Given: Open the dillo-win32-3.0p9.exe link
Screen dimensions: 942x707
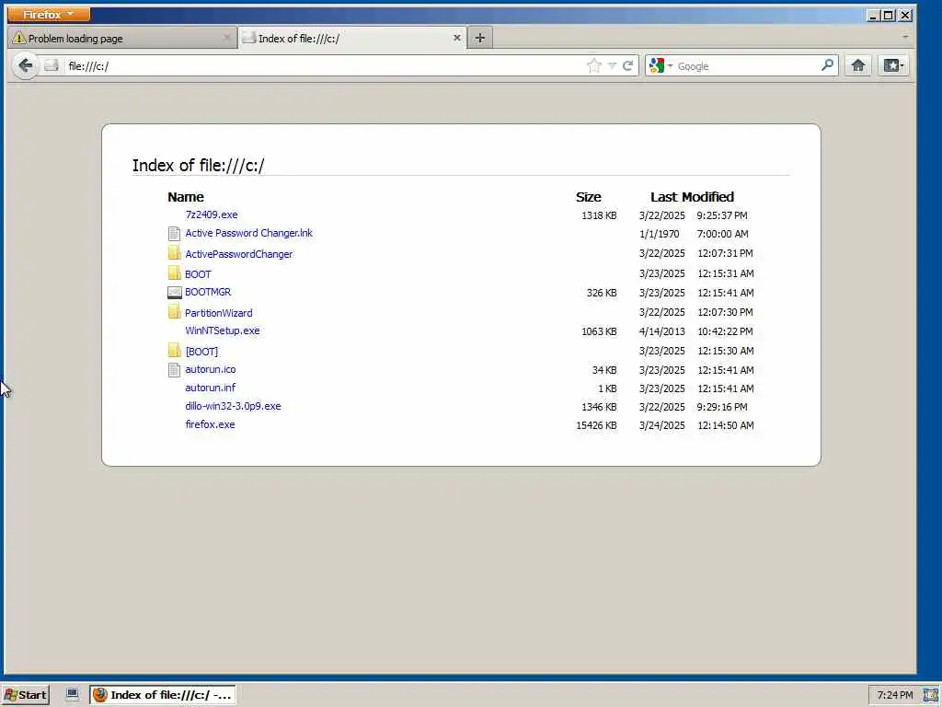Looking at the screenshot, I should tap(233, 406).
